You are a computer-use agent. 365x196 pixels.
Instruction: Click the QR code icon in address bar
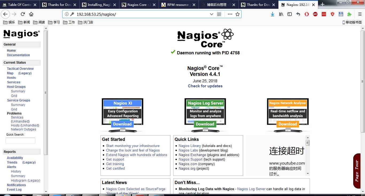click(x=219, y=14)
